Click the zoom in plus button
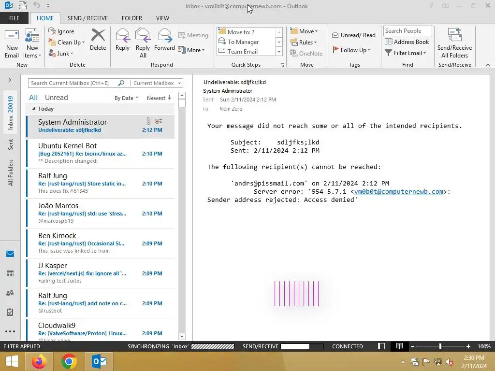Image resolution: width=495 pixels, height=371 pixels. pos(468,346)
